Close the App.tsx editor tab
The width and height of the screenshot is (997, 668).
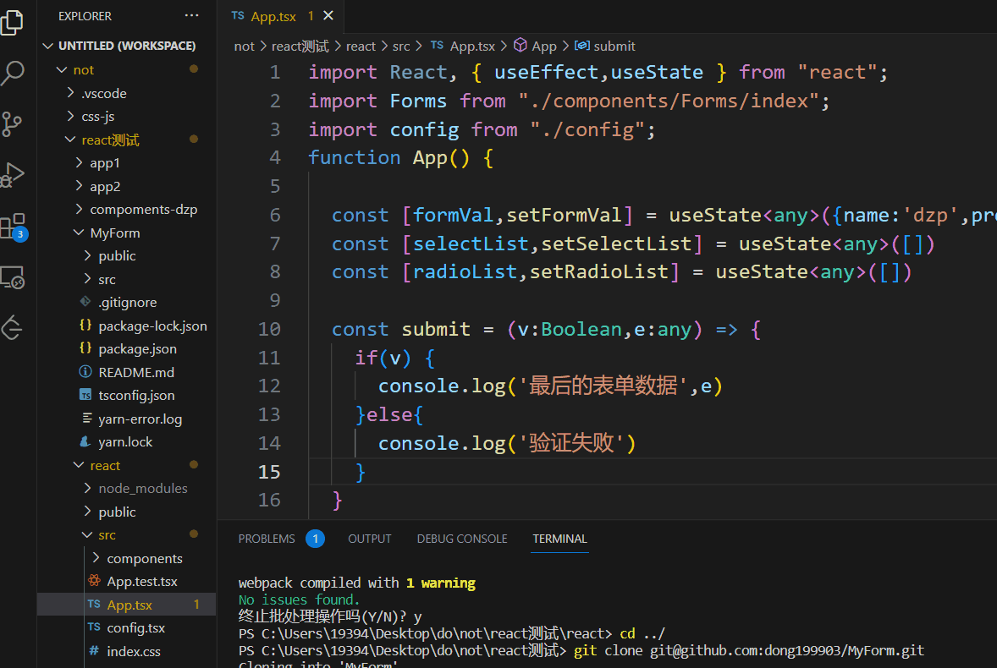(x=328, y=16)
